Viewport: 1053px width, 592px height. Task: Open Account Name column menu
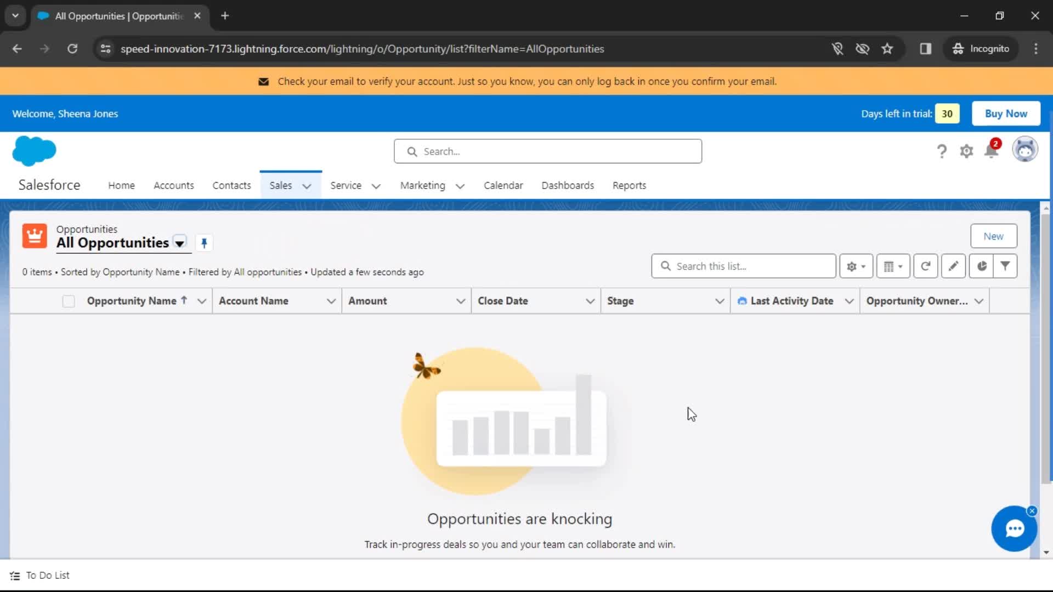tap(331, 301)
